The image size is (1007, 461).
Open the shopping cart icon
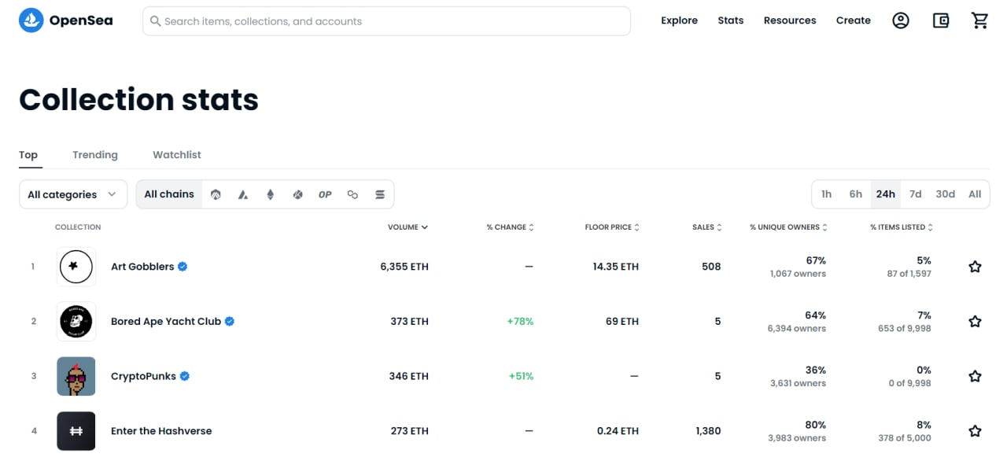point(980,20)
